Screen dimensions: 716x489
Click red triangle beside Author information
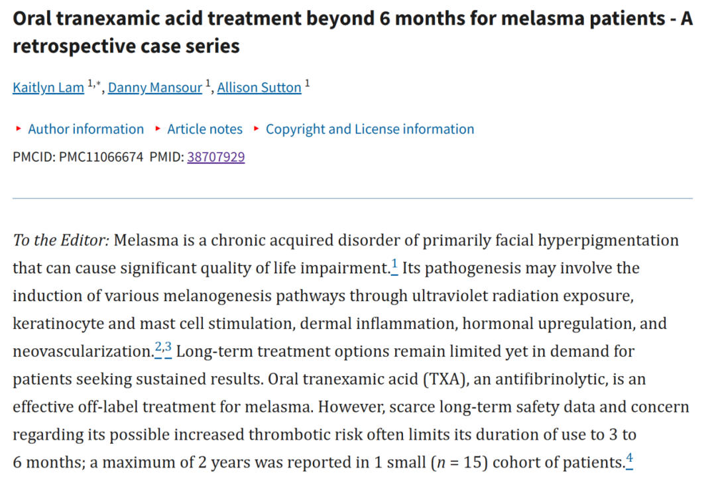[19, 129]
